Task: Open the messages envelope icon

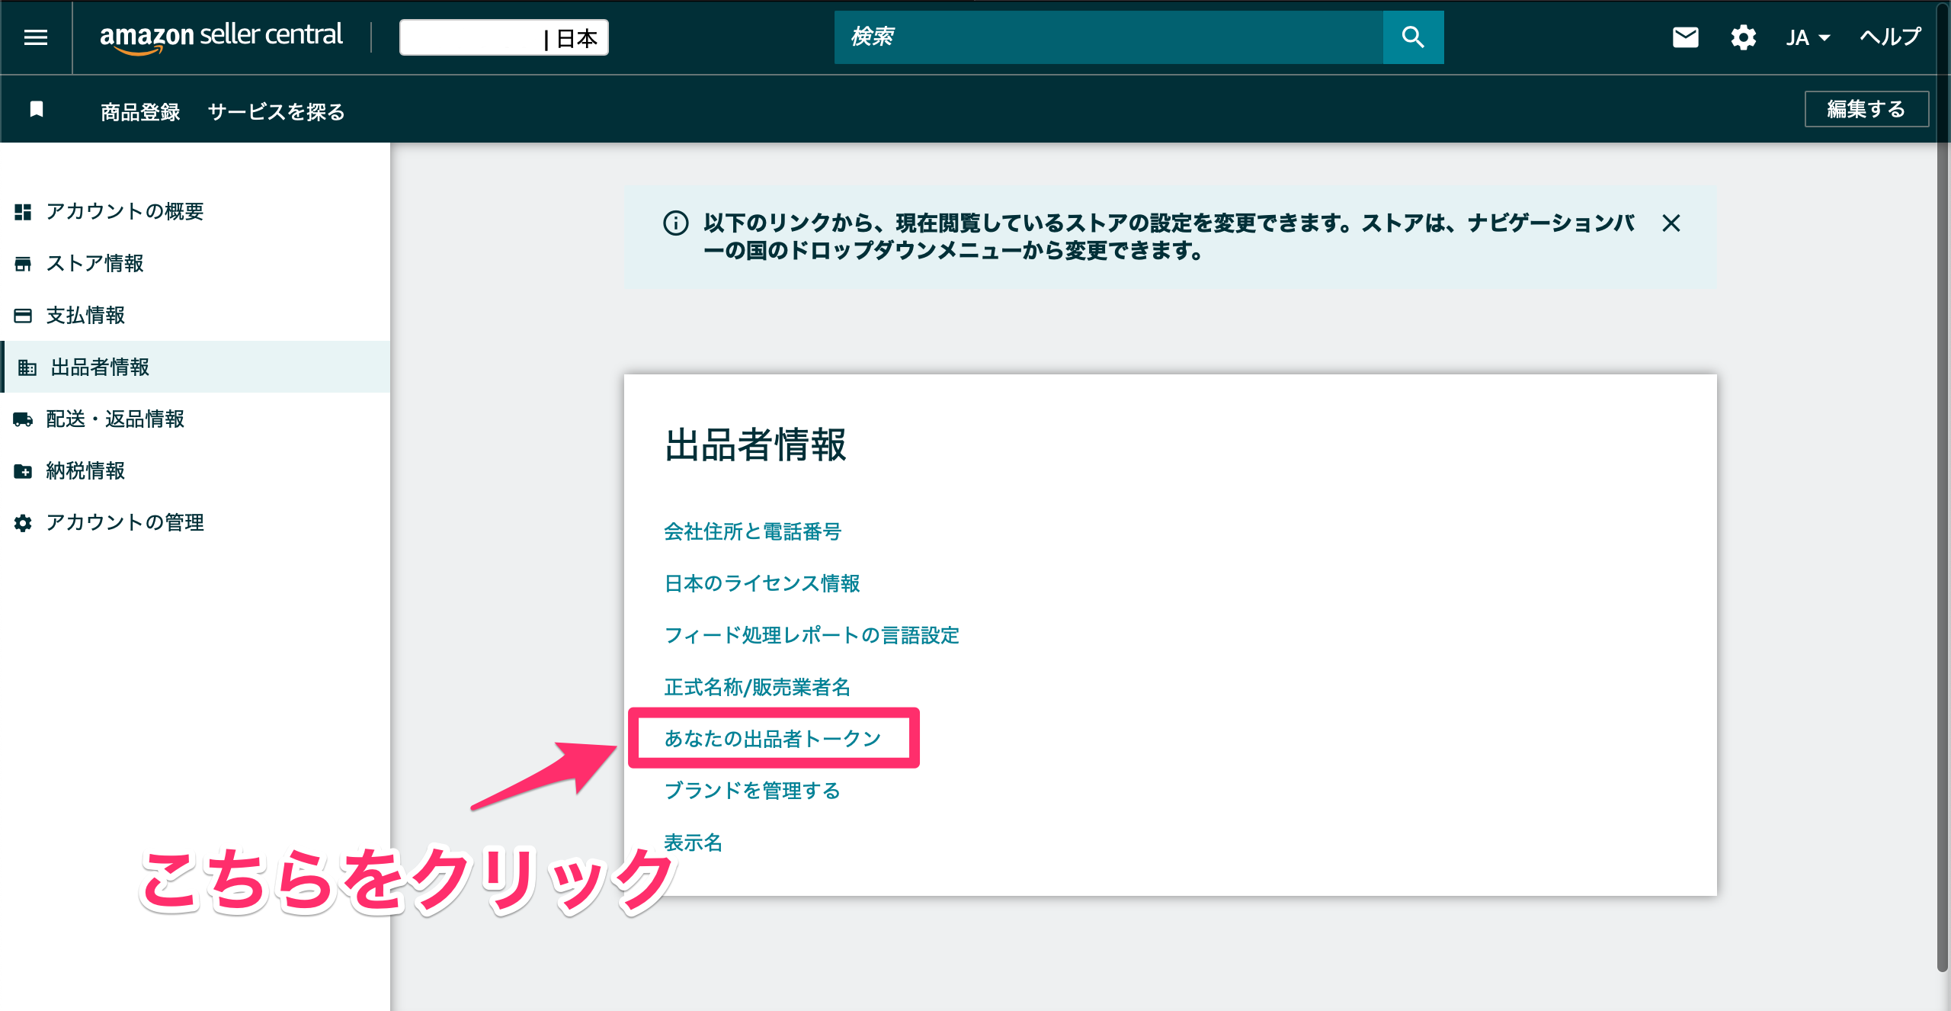Action: click(1685, 37)
